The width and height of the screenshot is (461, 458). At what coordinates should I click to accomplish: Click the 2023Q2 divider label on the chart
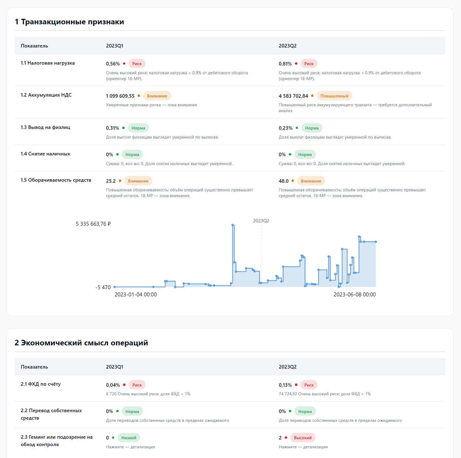[x=261, y=221]
